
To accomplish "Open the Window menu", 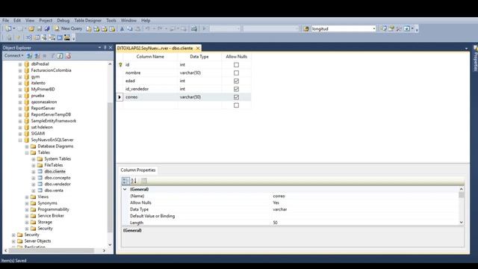I will click(x=128, y=20).
